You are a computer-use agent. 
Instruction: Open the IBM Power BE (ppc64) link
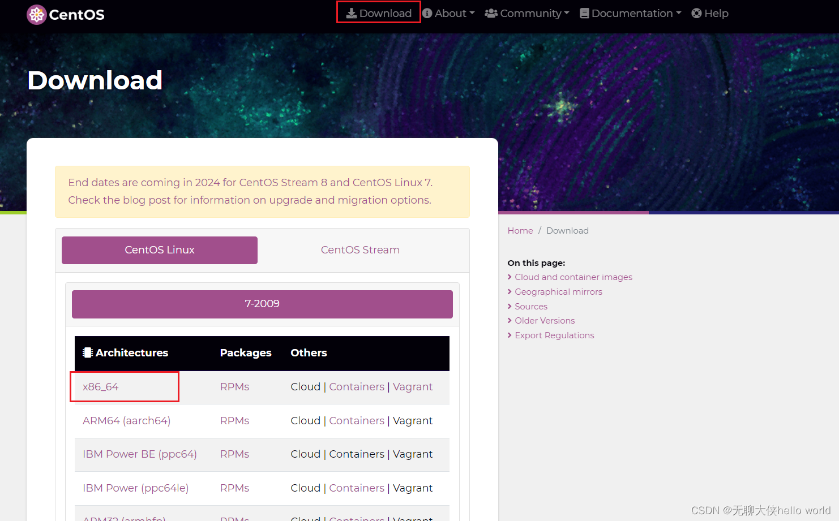140,454
